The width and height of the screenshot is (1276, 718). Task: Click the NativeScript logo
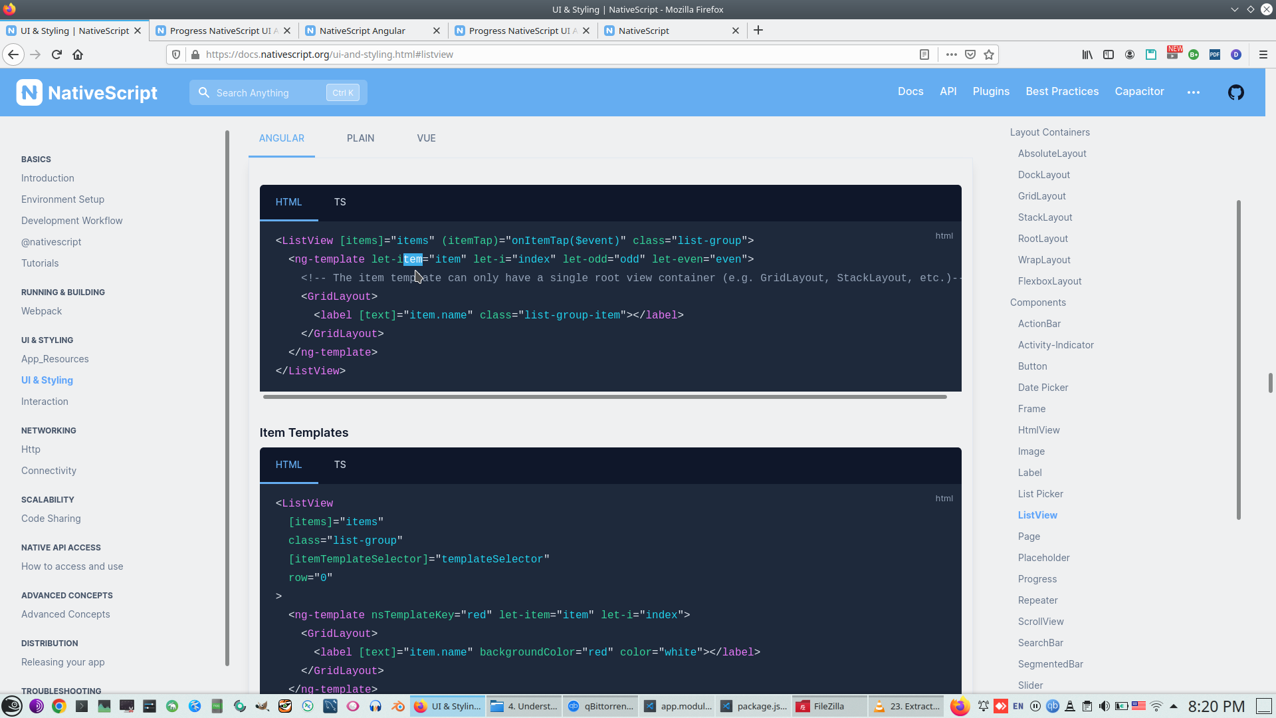click(87, 92)
